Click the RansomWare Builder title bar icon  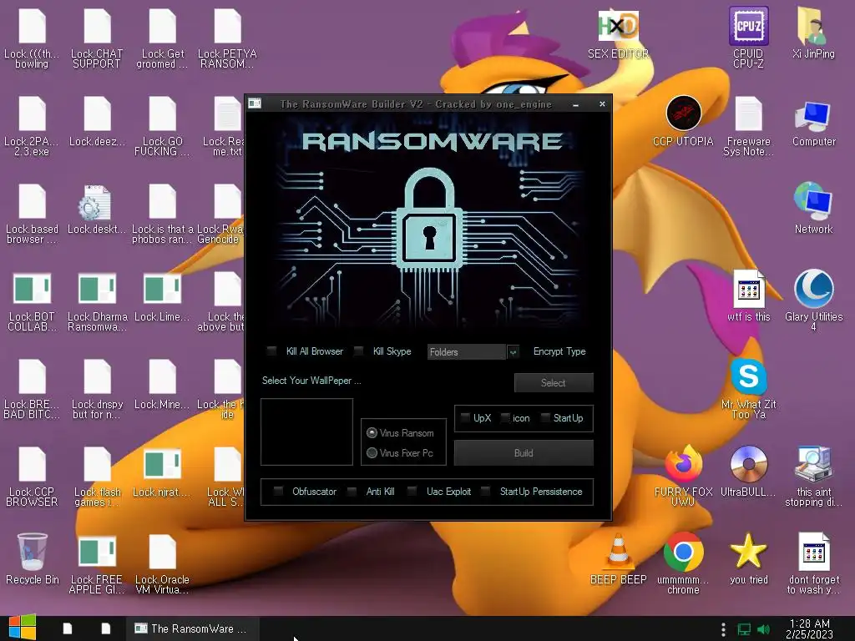[x=255, y=103]
